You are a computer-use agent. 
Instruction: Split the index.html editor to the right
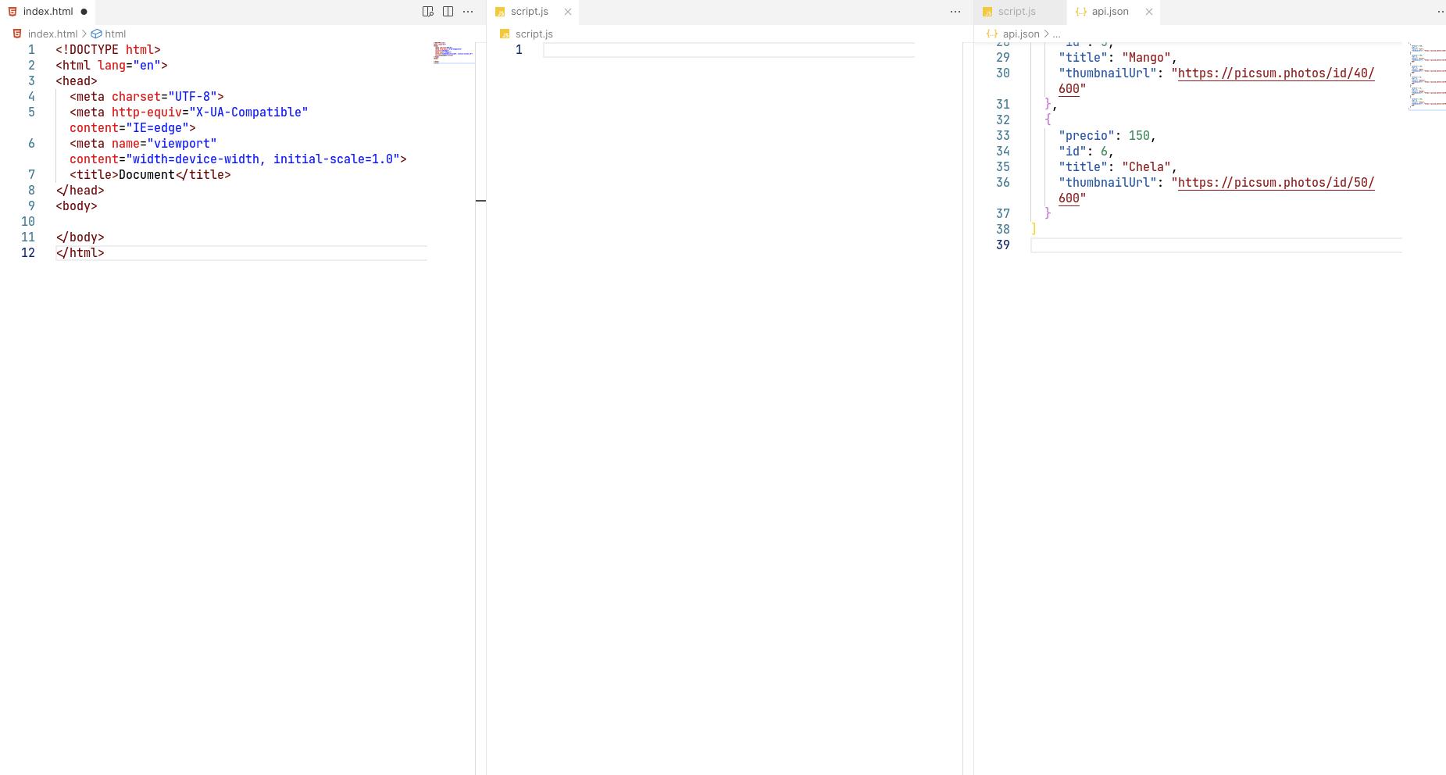(448, 12)
